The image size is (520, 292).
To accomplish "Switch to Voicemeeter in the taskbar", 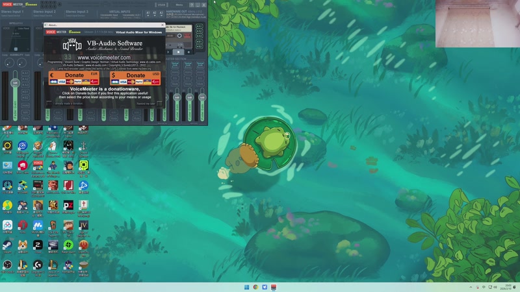I will click(x=274, y=287).
